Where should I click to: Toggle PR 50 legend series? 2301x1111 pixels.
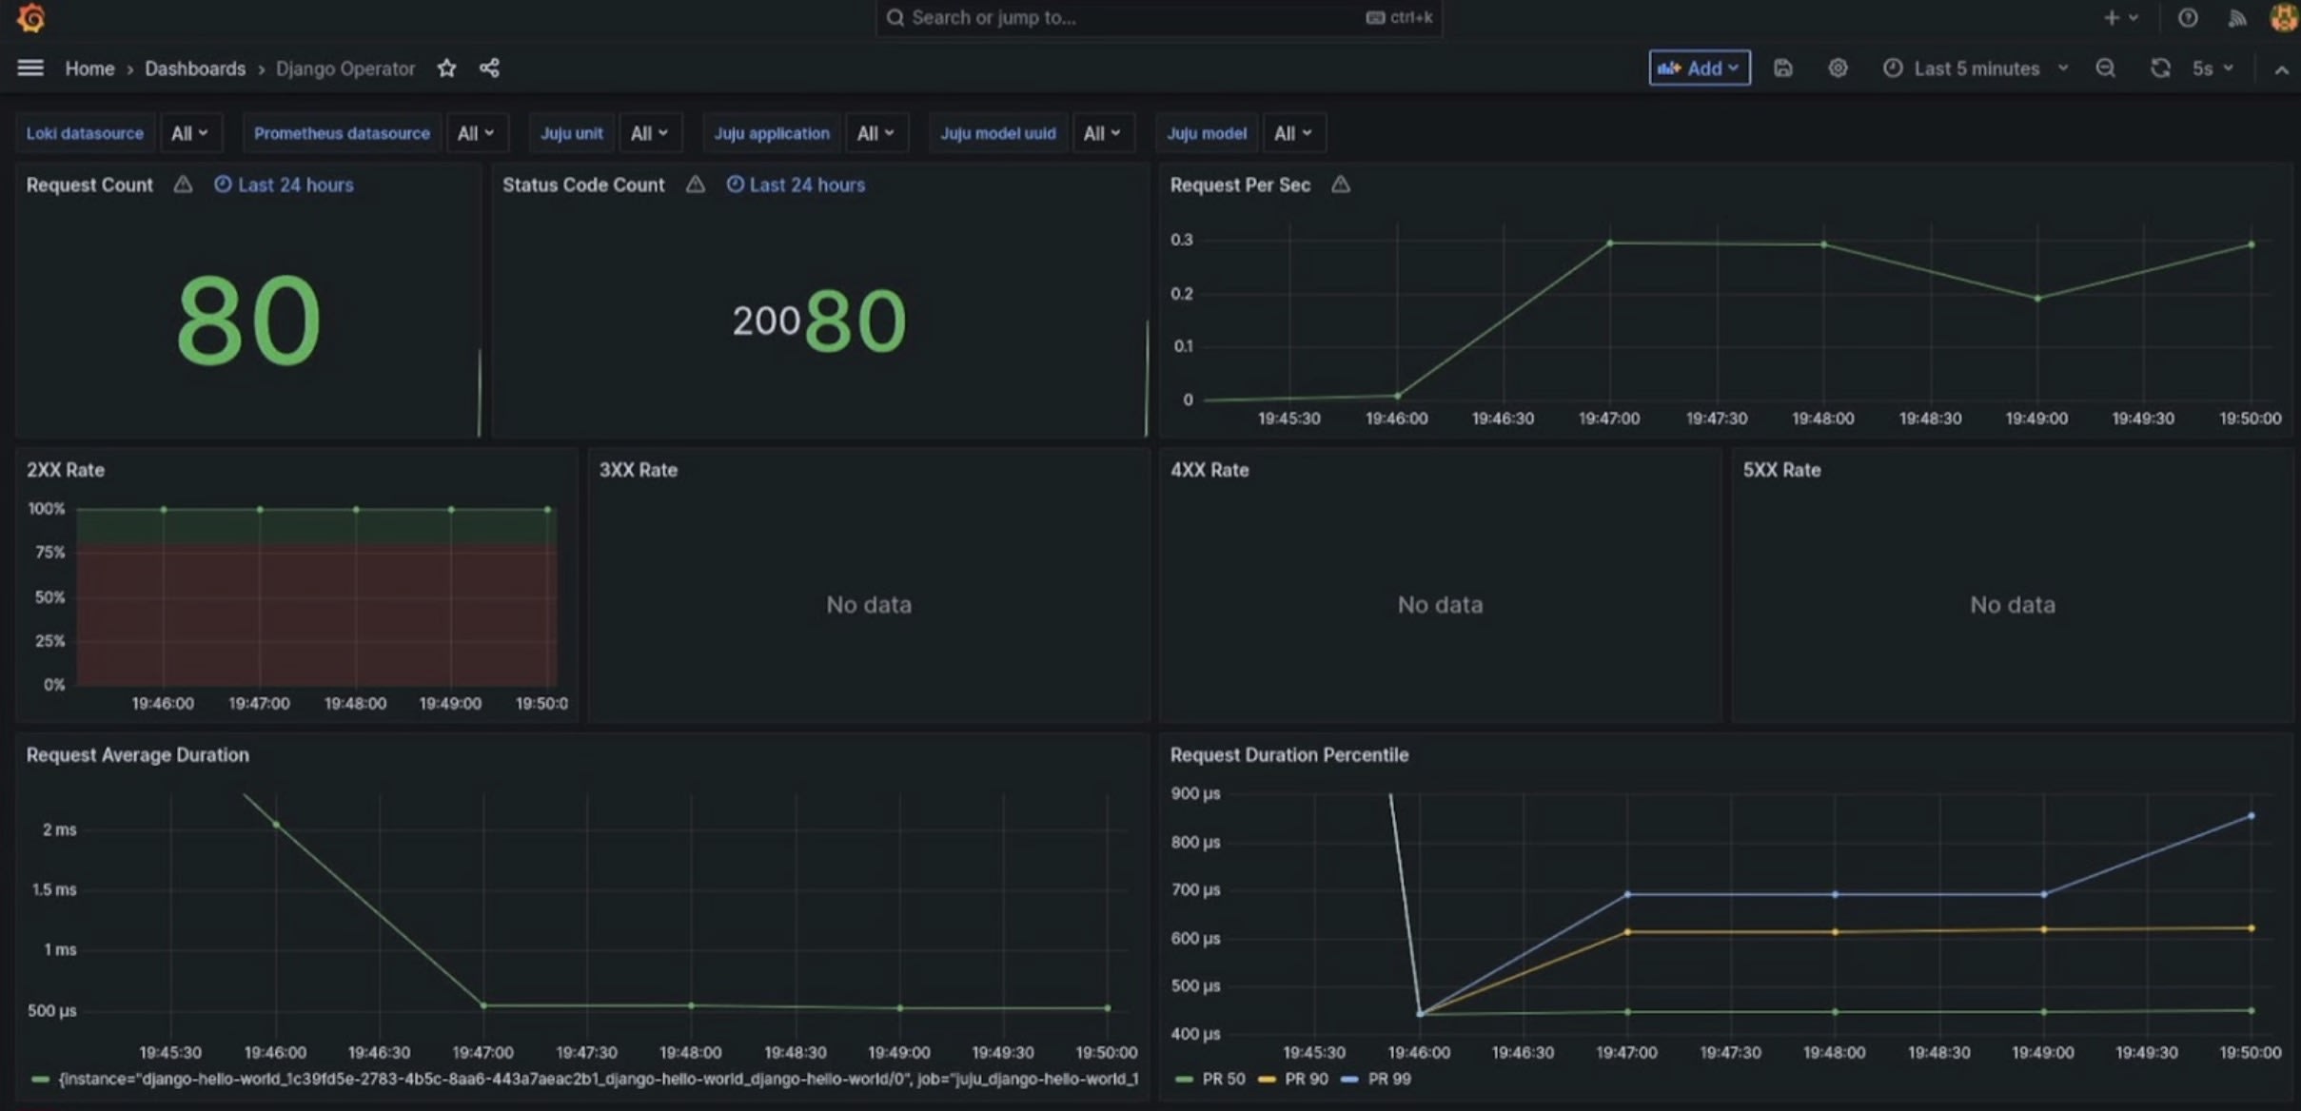(x=1224, y=1080)
